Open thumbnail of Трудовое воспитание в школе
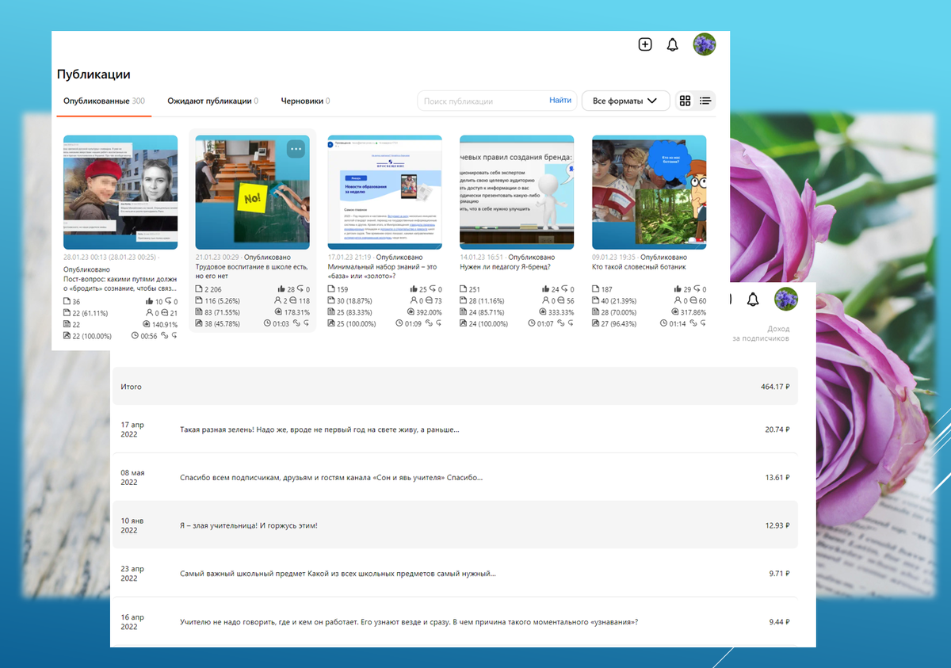The image size is (951, 668). [253, 193]
